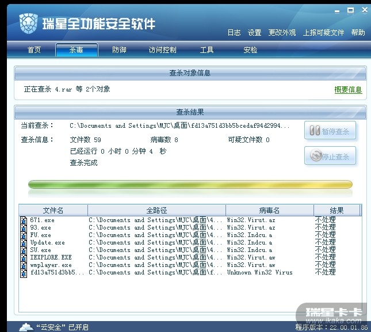This screenshot has height=332, width=371.
Task: Open the 访问控制 tab
Action: 162,50
